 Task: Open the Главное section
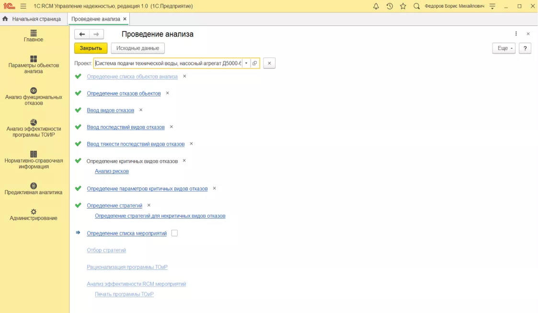(x=33, y=36)
